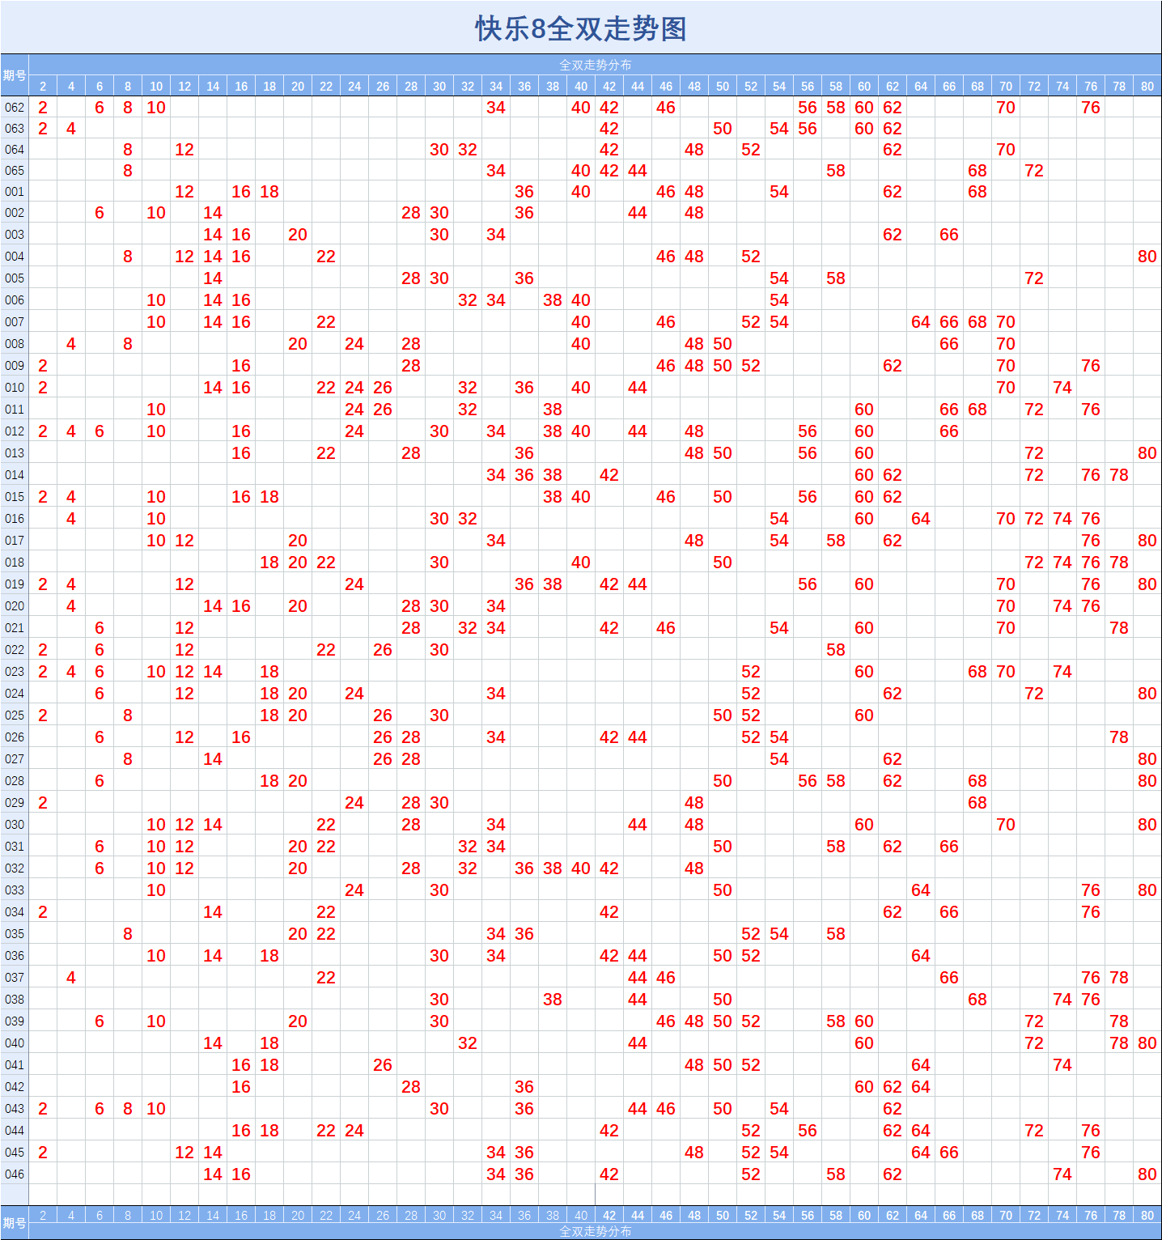
Task: Click number 64 in row 033
Action: click(921, 890)
